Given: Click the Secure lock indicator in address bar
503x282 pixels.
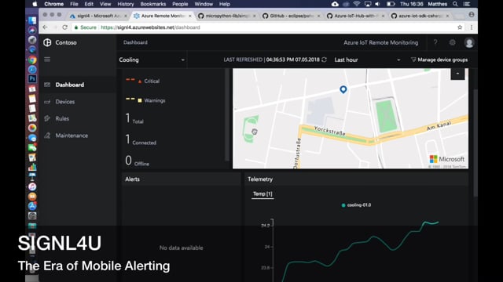Looking at the screenshot, I should (85, 27).
